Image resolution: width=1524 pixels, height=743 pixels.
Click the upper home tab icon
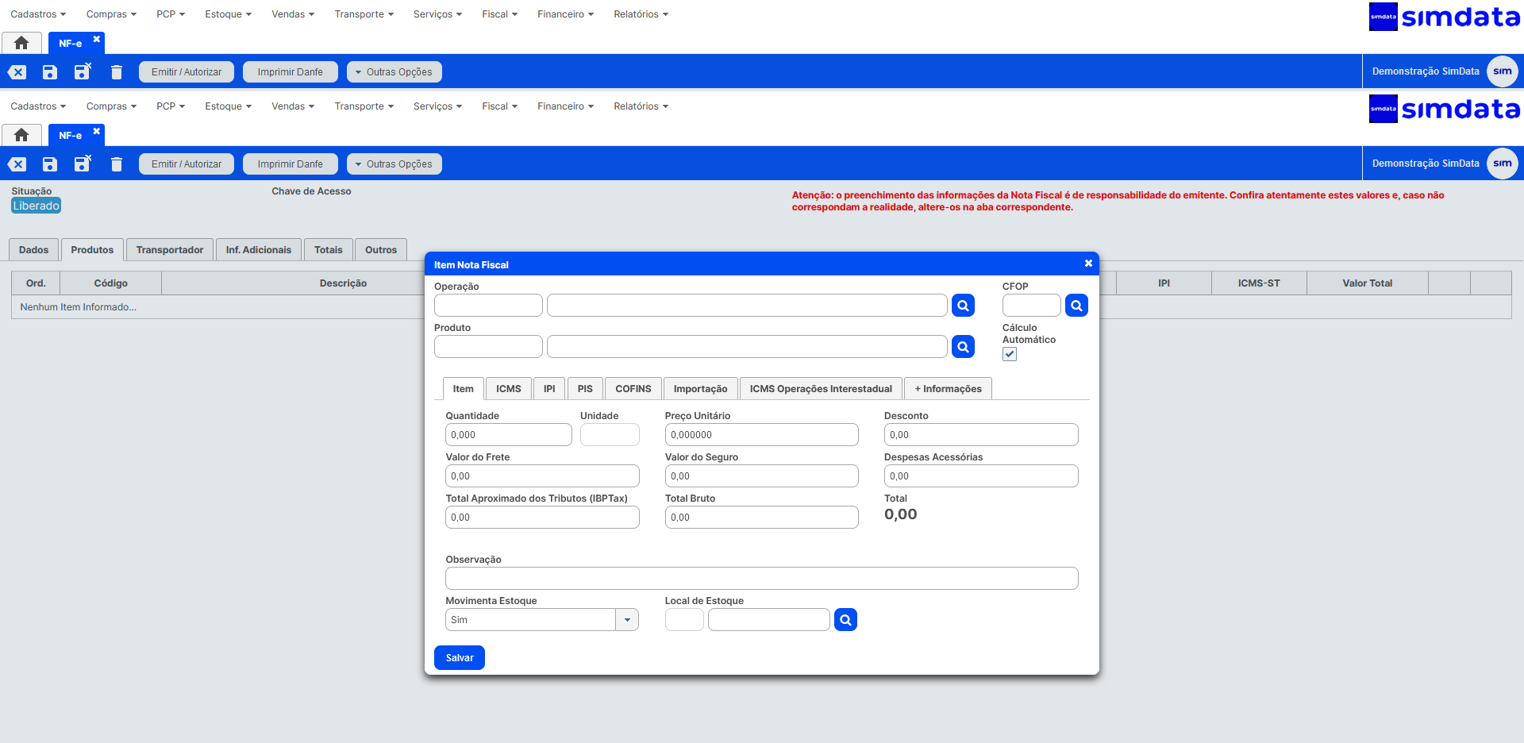point(21,43)
